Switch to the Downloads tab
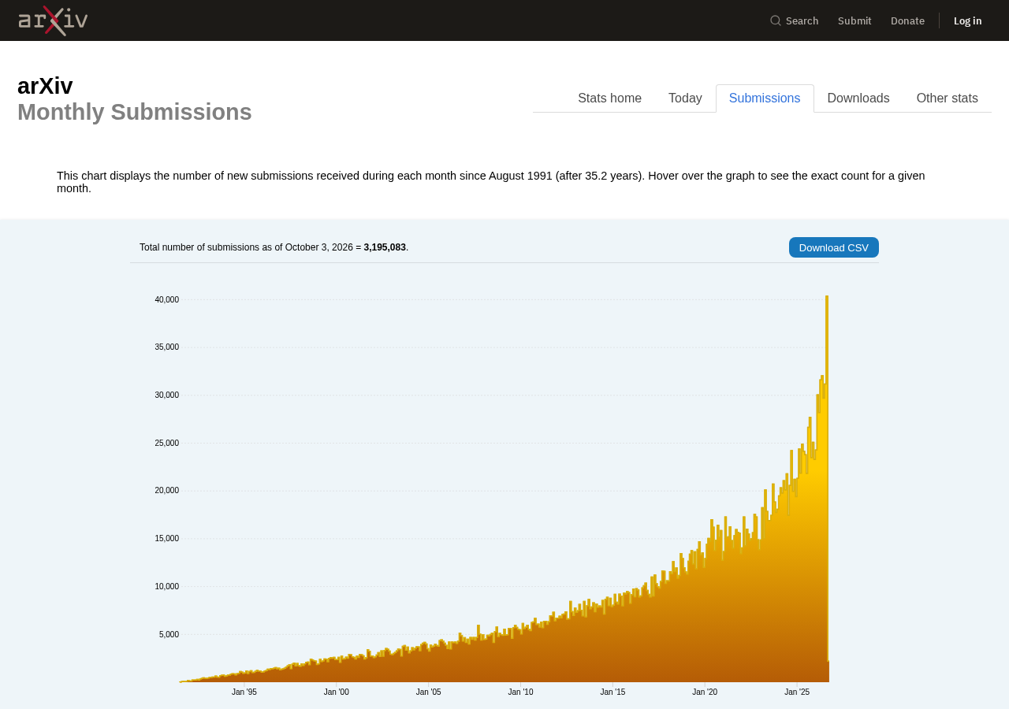The height and width of the screenshot is (709, 1009). click(x=858, y=98)
